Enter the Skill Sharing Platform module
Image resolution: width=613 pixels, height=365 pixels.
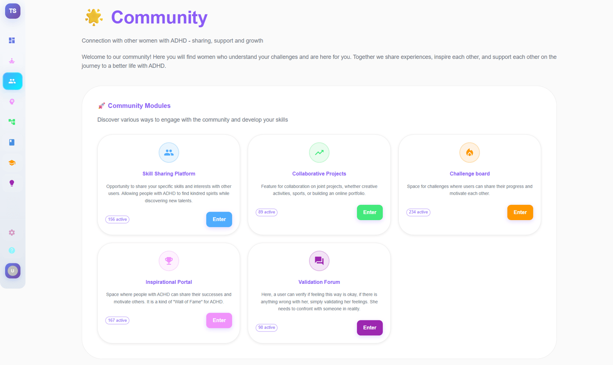[x=219, y=219]
